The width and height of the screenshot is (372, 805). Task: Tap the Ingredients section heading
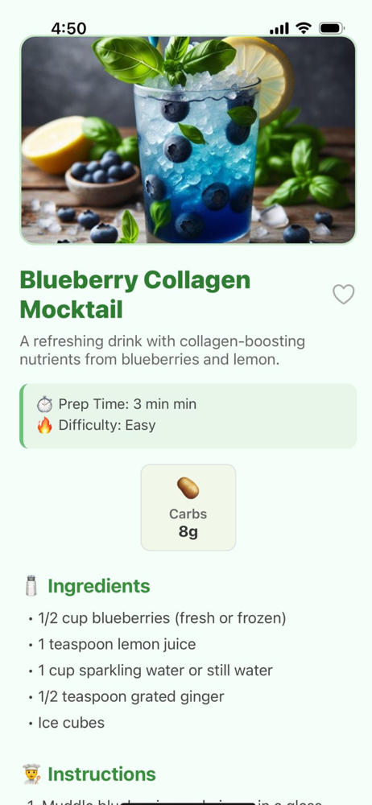tap(99, 586)
